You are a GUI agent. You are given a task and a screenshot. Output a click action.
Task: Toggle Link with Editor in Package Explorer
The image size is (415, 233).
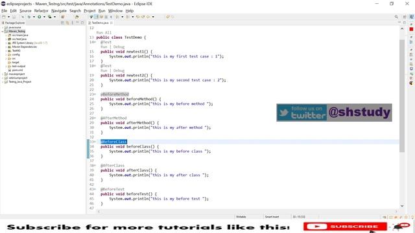click(67, 23)
